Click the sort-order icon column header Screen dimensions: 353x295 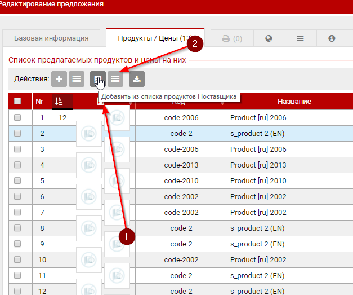click(x=62, y=102)
